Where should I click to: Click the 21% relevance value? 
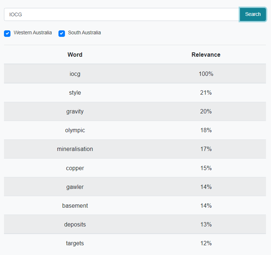[206, 93]
